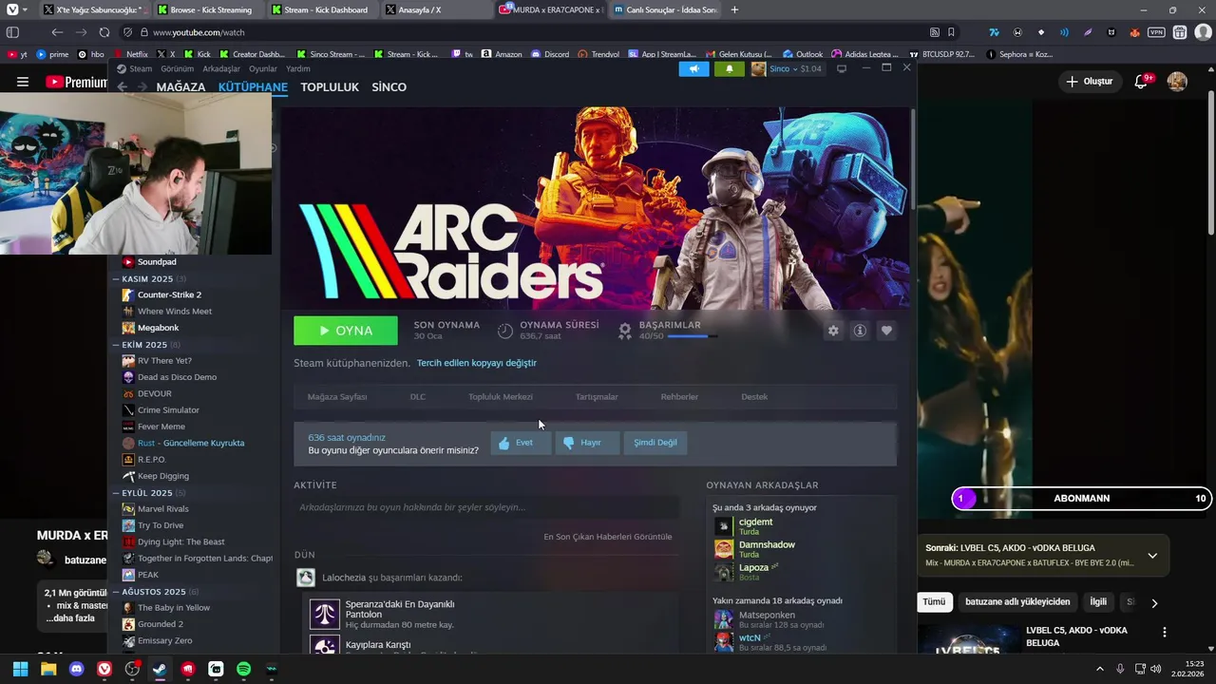Reload the browser page

click(x=104, y=32)
